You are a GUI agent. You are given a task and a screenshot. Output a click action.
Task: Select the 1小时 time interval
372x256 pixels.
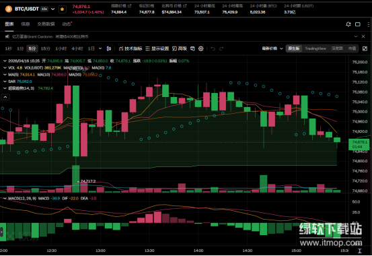tap(61, 49)
